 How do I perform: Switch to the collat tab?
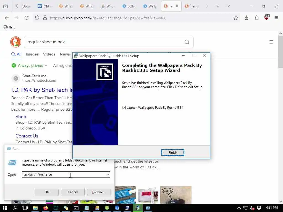(x=129, y=6)
